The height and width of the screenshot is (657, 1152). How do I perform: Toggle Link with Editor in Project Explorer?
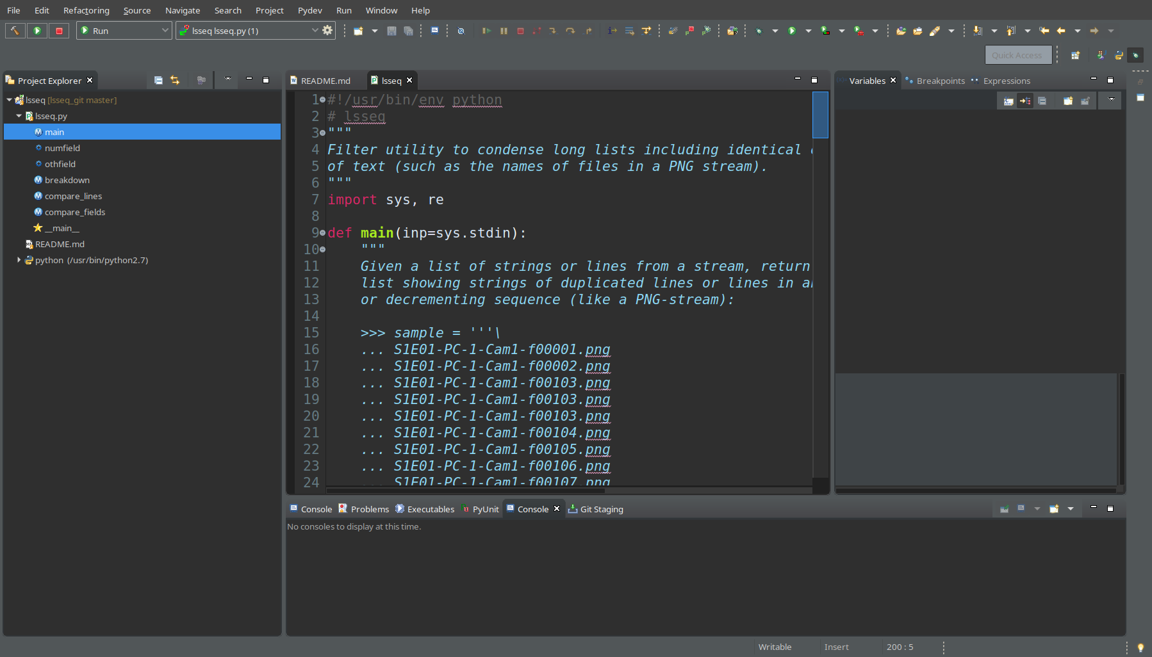175,80
